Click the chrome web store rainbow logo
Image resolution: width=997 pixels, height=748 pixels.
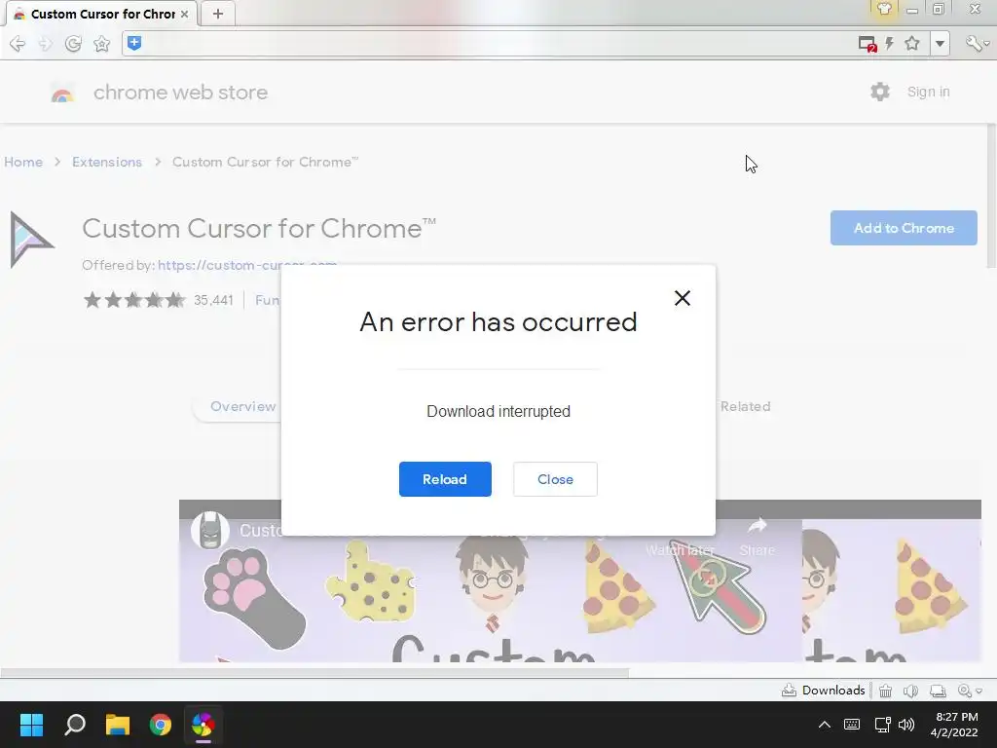click(x=62, y=93)
